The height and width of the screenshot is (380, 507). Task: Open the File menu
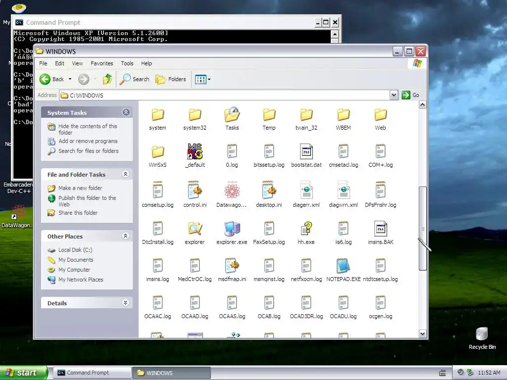(43, 63)
